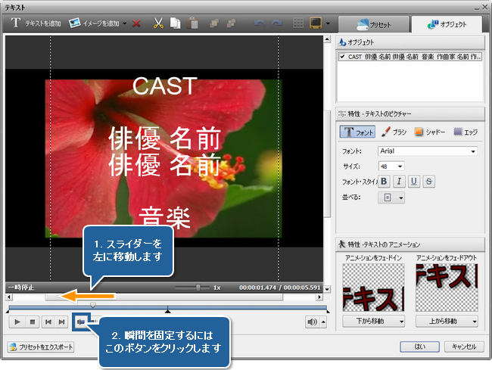Click the fade-out animation preview thumbnail

click(x=447, y=288)
